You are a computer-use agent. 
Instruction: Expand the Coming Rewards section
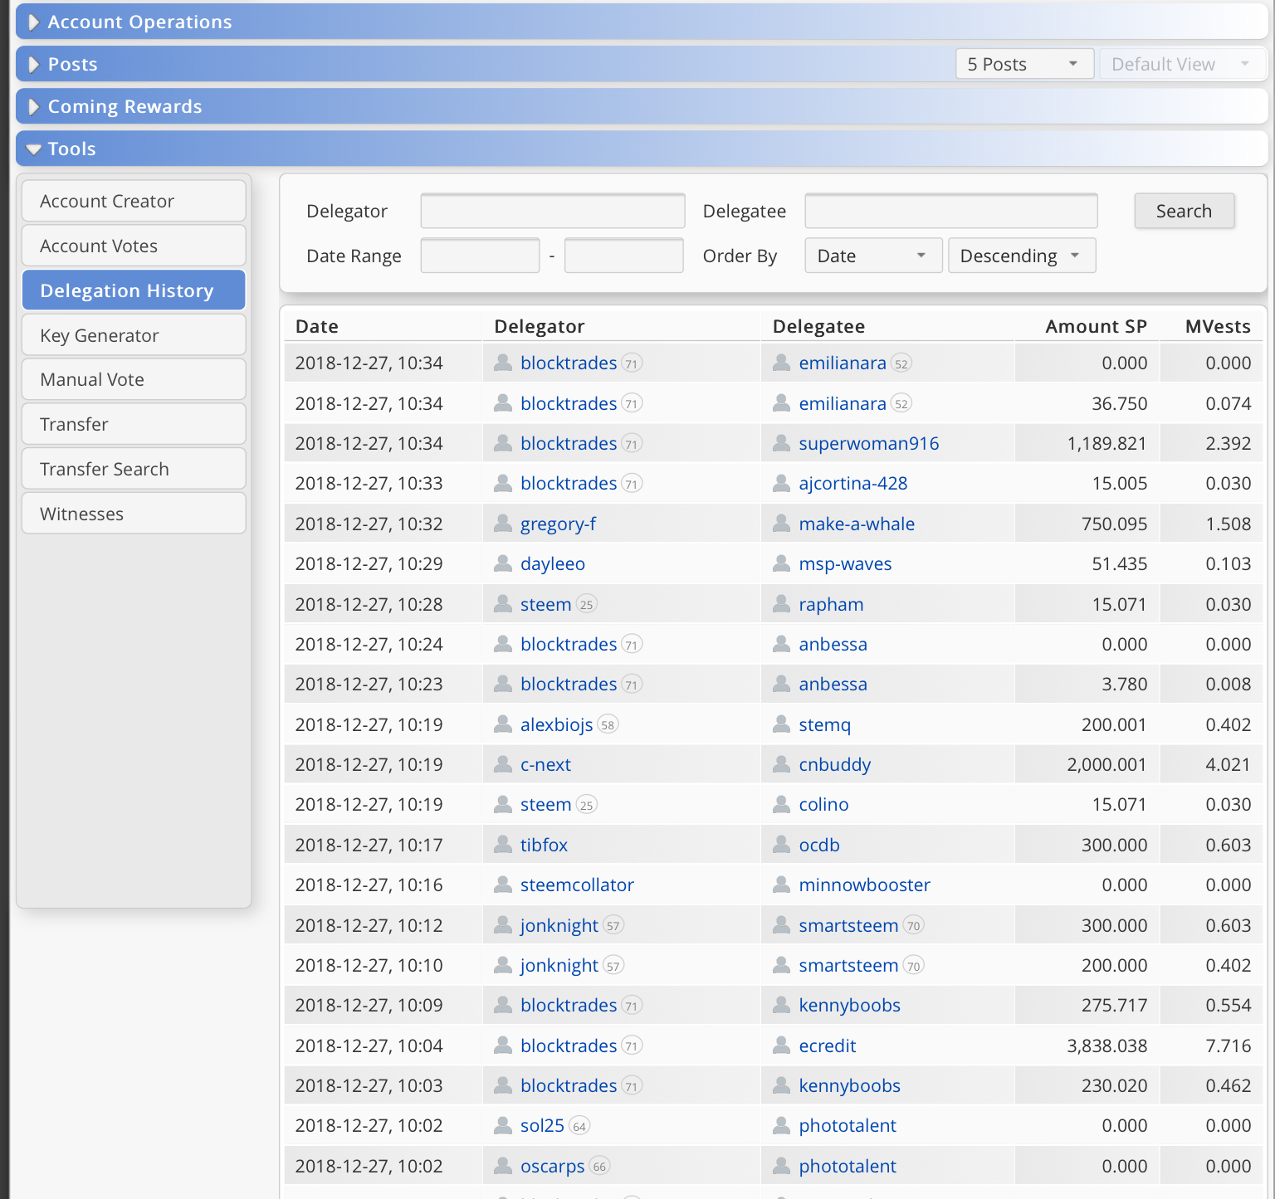tap(641, 106)
